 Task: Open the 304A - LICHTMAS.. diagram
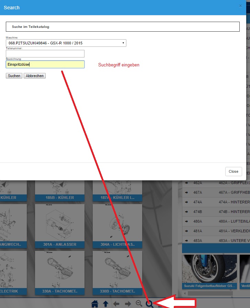pos(117,226)
